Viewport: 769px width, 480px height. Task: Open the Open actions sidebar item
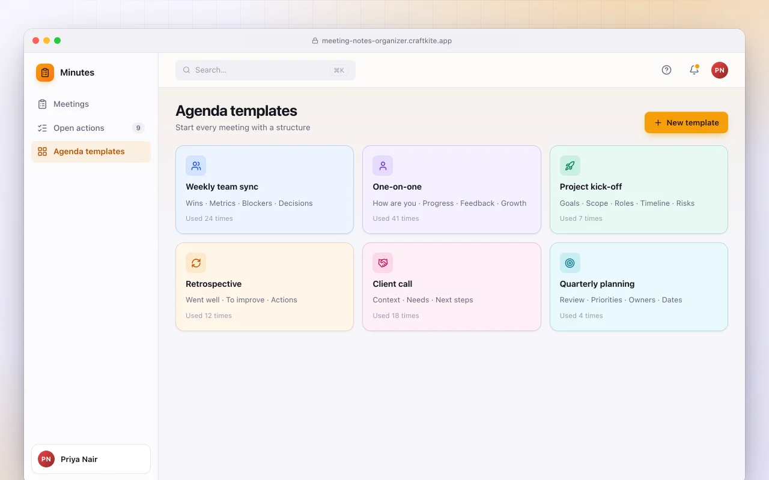tap(91, 128)
